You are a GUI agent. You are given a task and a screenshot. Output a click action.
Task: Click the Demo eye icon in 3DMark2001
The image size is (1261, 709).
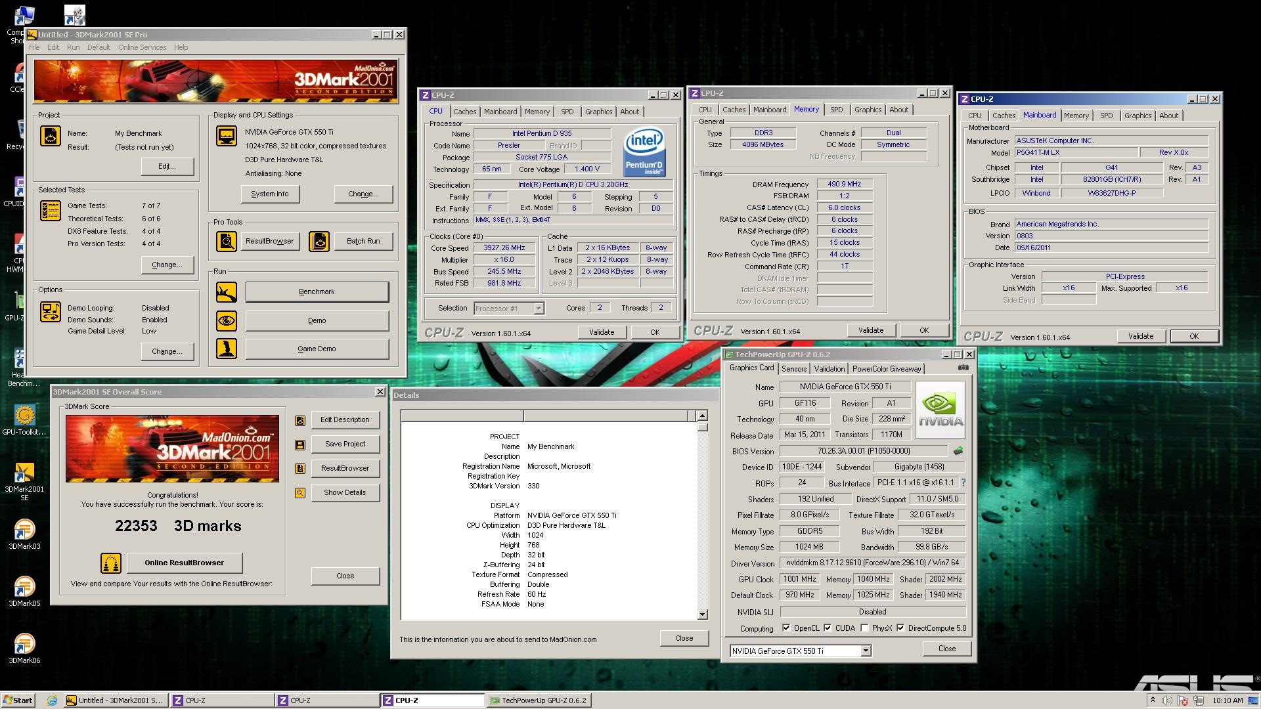pos(227,321)
